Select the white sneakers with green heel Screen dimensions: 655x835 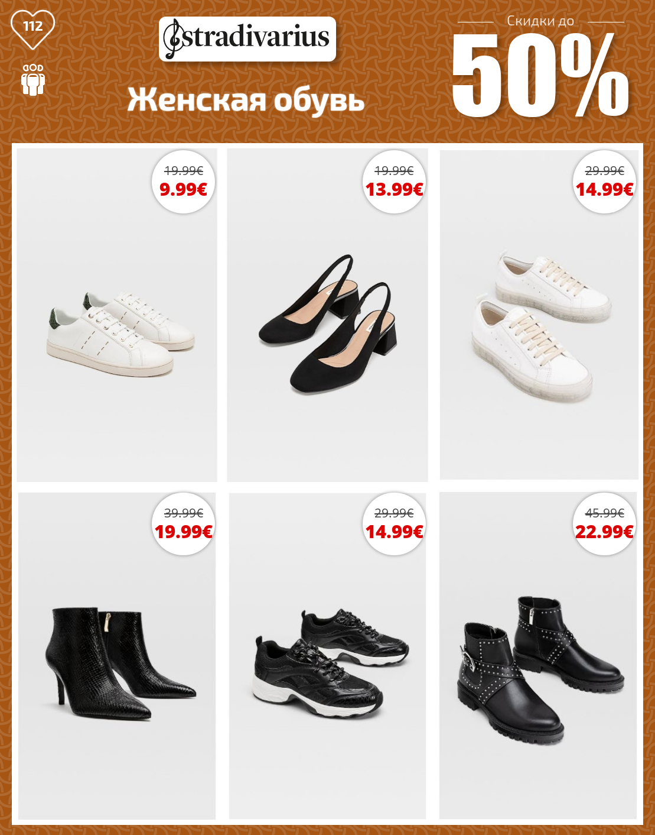coord(120,333)
